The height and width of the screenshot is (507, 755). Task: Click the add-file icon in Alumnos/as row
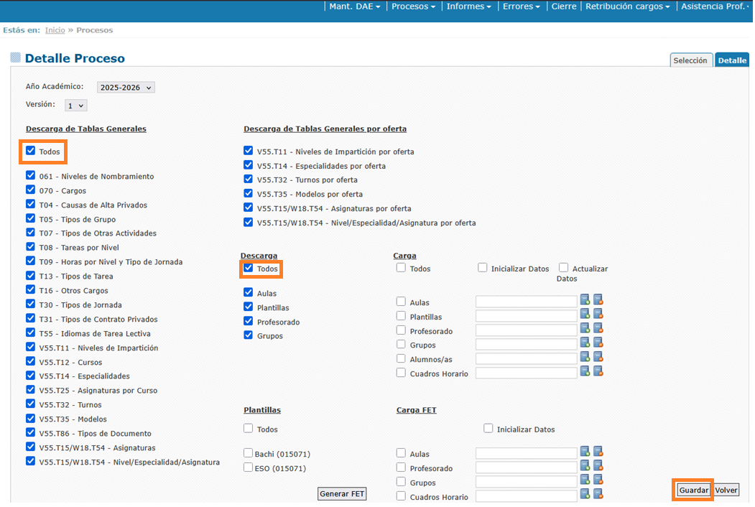pos(585,357)
